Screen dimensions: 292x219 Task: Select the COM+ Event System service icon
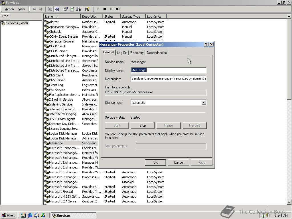(x=46, y=36)
